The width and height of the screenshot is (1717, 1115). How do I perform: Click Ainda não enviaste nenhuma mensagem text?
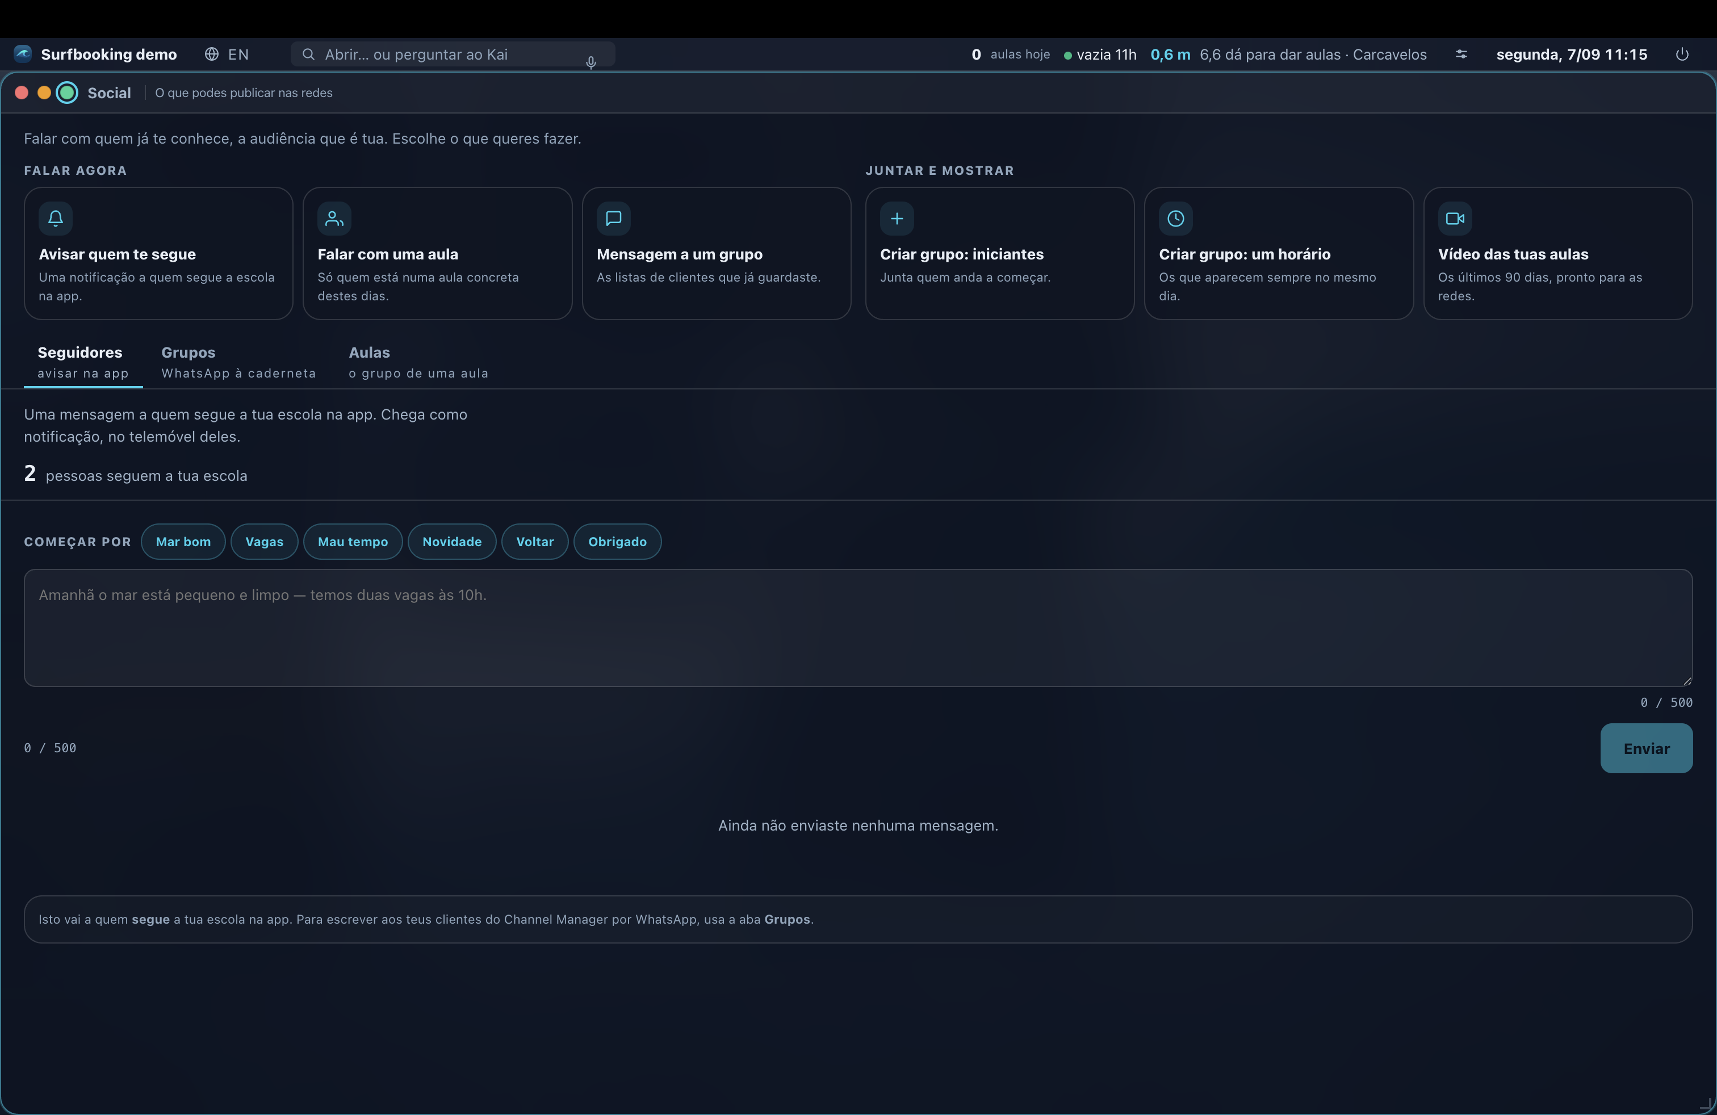(858, 825)
